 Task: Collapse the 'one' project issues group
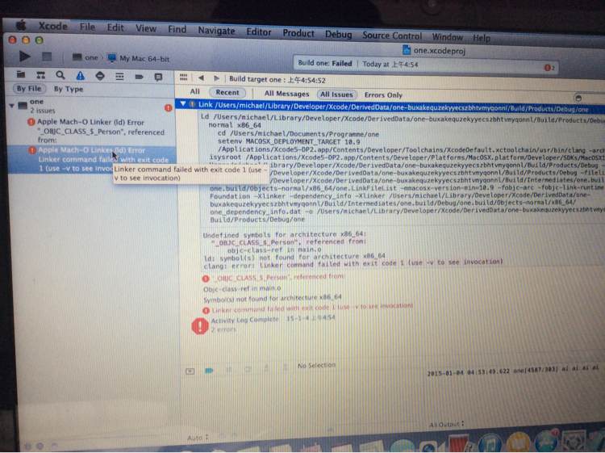tap(11, 105)
